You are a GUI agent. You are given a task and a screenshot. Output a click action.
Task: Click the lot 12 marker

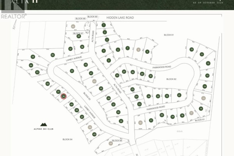coord(208,63)
